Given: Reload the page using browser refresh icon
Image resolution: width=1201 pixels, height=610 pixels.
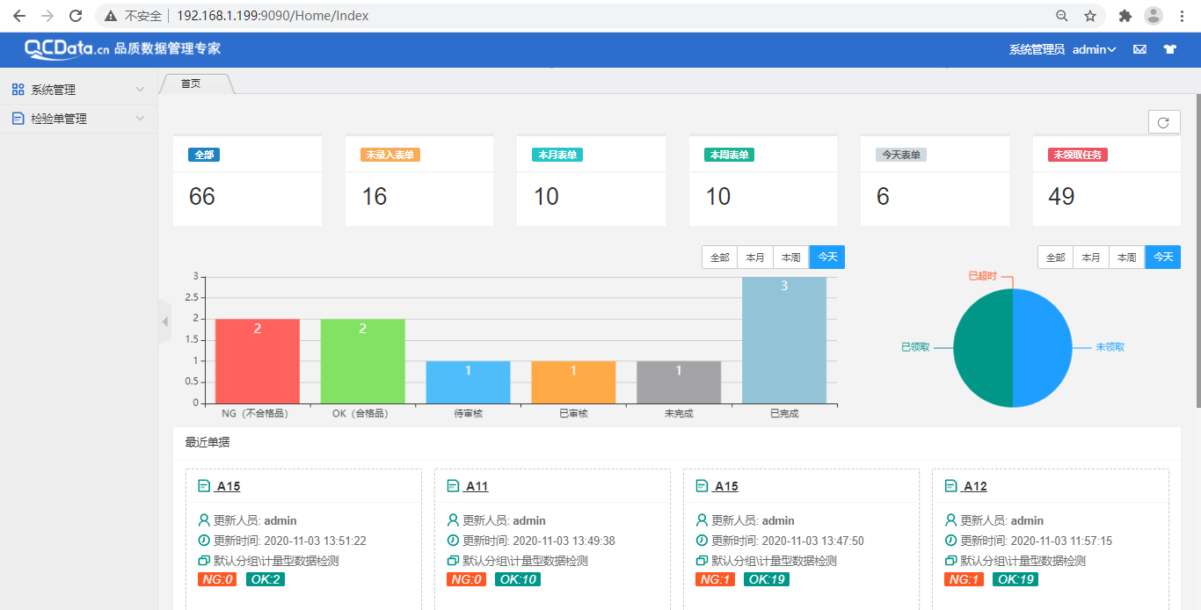Looking at the screenshot, I should [76, 16].
